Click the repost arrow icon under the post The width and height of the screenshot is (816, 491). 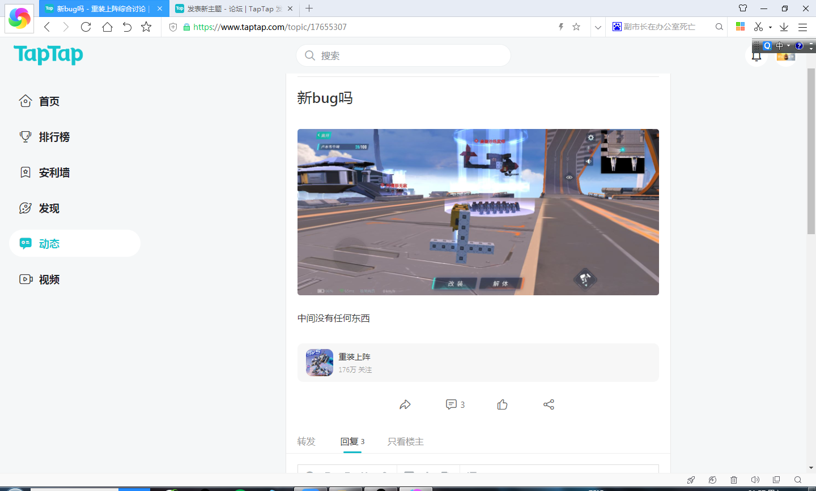point(405,404)
